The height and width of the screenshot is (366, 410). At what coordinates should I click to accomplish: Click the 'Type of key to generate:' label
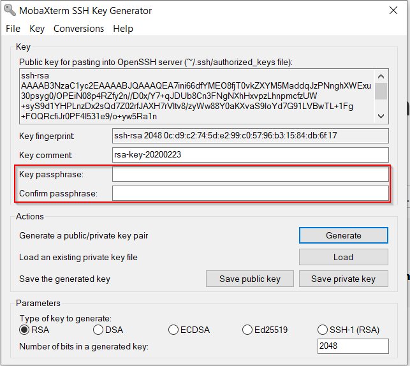(x=66, y=318)
